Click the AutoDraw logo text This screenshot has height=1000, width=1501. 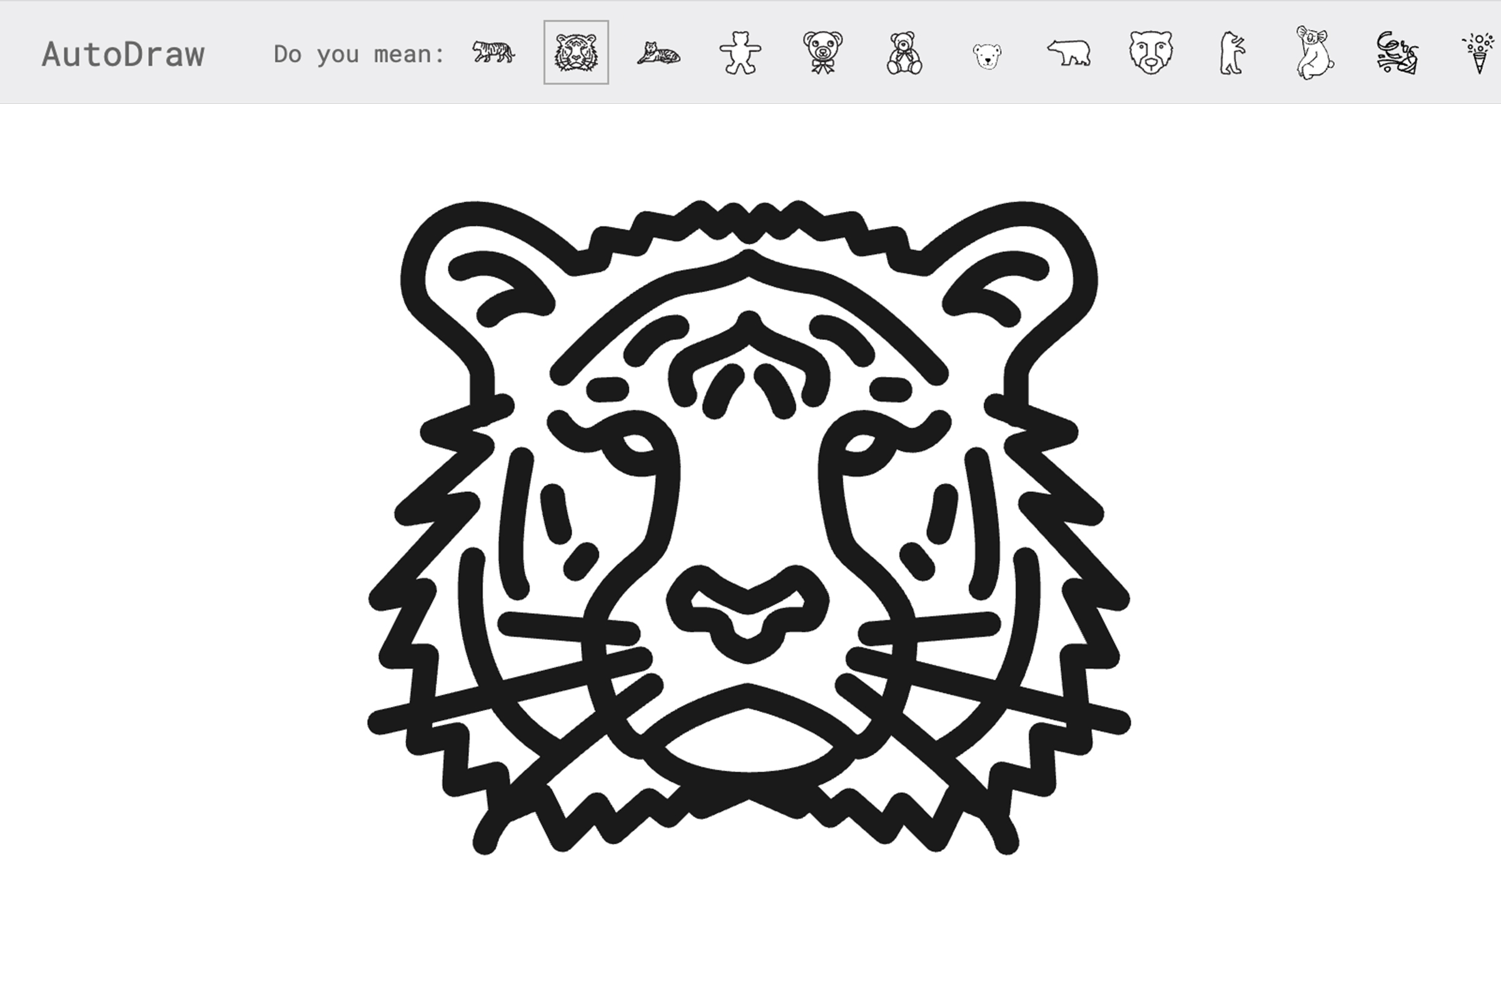click(123, 55)
